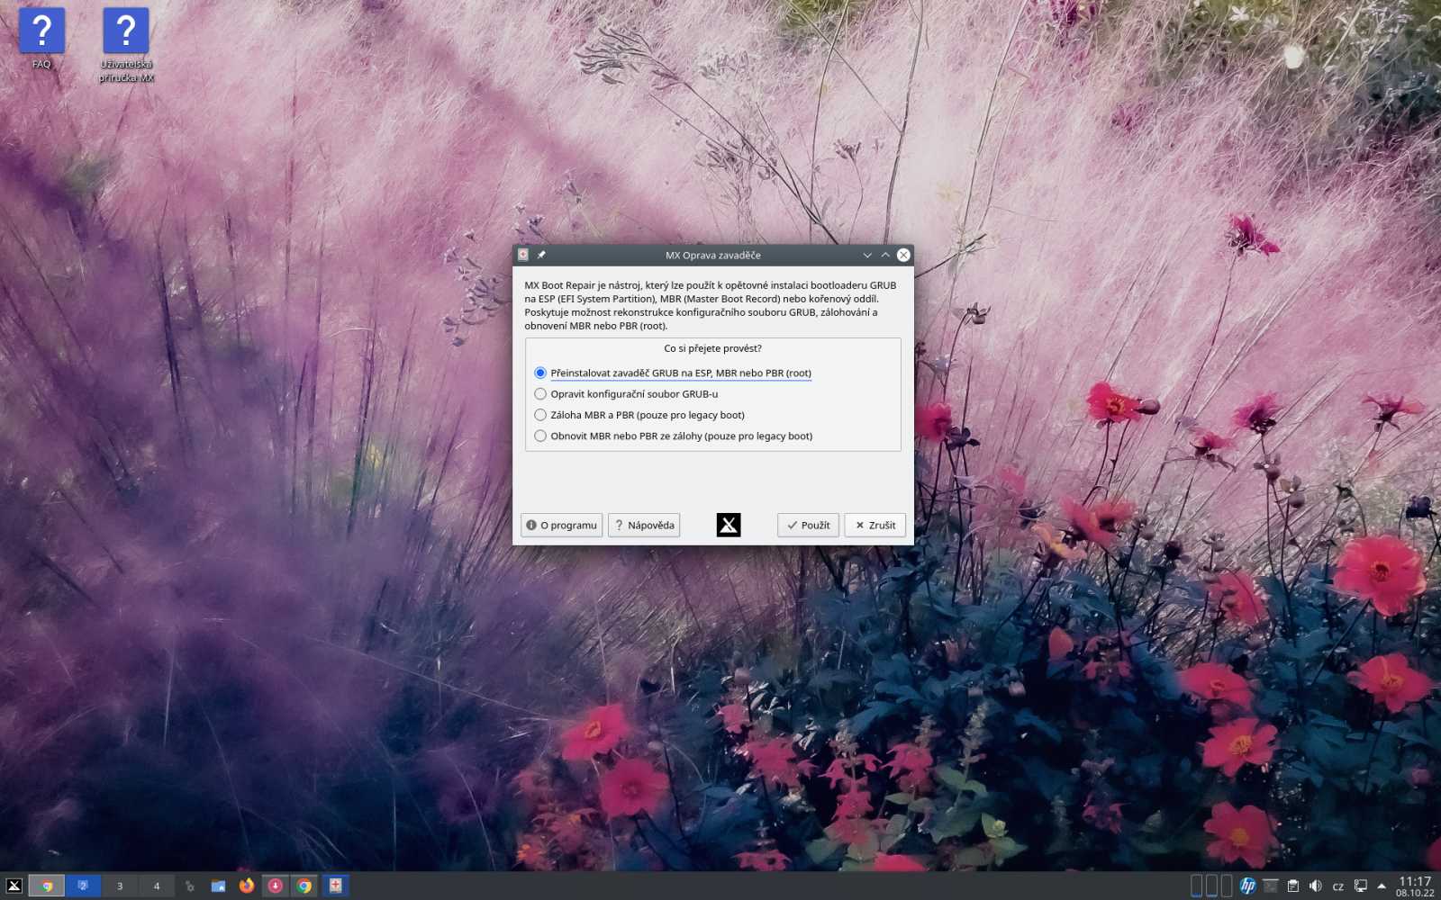Image resolution: width=1441 pixels, height=900 pixels.
Task: Click the 'O programu' button
Action: pyautogui.click(x=561, y=526)
